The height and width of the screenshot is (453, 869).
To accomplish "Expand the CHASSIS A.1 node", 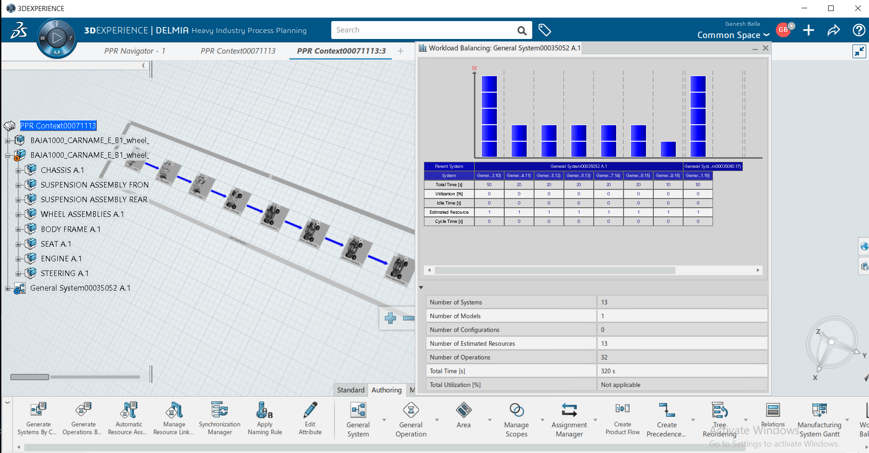I will coord(18,171).
